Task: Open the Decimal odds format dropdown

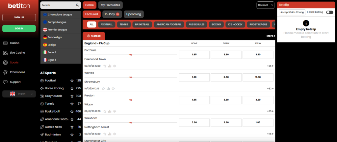Action: tap(265, 5)
